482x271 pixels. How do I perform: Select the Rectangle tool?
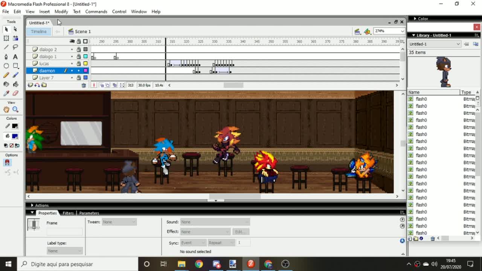15,66
